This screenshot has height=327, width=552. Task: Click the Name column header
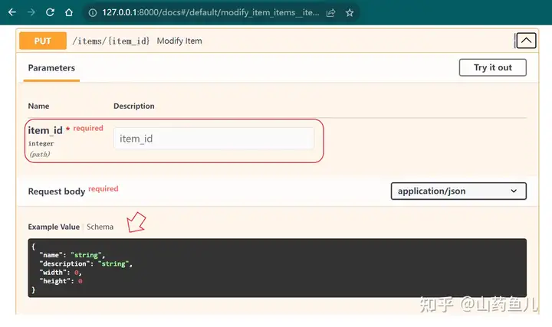coord(39,106)
